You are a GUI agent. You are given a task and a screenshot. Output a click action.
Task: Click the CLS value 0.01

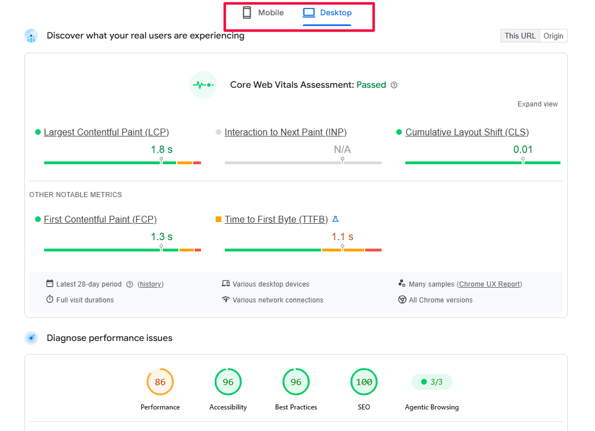pyautogui.click(x=523, y=150)
